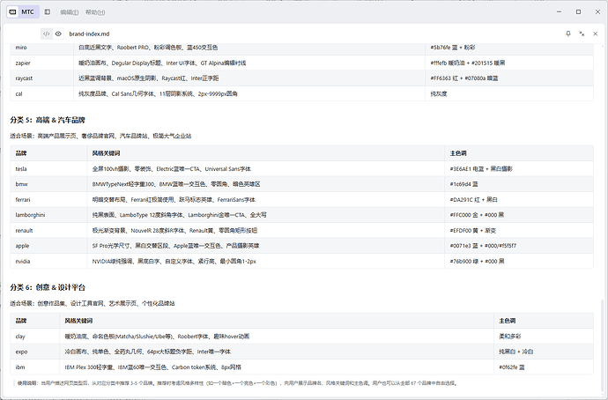Click the bmw brand cell

tap(48, 184)
